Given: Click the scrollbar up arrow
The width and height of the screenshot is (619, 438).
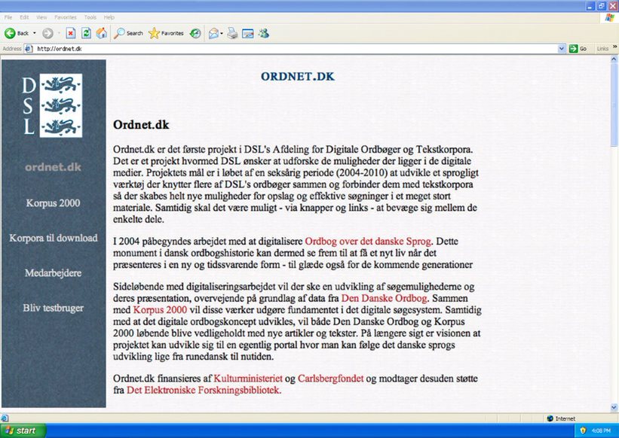Looking at the screenshot, I should [614, 59].
